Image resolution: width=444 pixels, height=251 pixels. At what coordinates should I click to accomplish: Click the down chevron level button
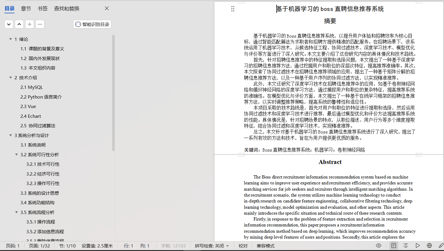(9, 24)
